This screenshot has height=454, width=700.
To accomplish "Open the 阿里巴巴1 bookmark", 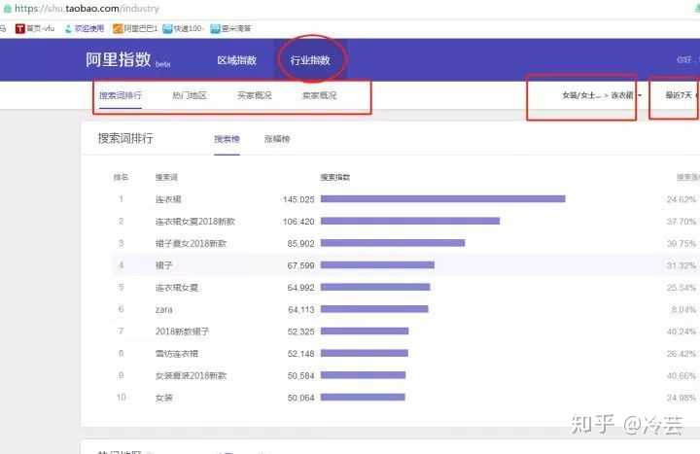I will click(x=134, y=28).
